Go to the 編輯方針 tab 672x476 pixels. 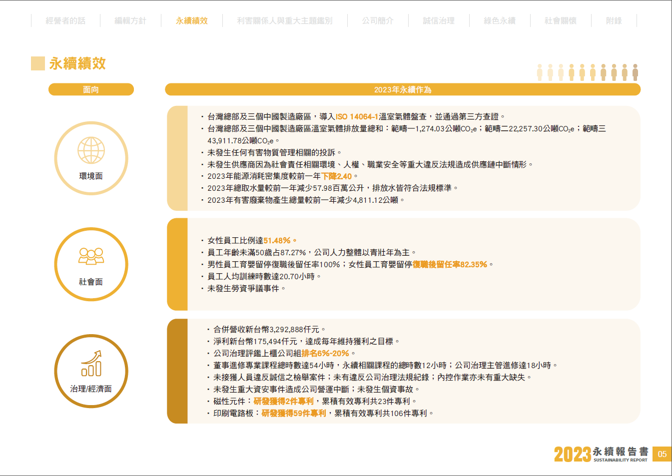130,21
